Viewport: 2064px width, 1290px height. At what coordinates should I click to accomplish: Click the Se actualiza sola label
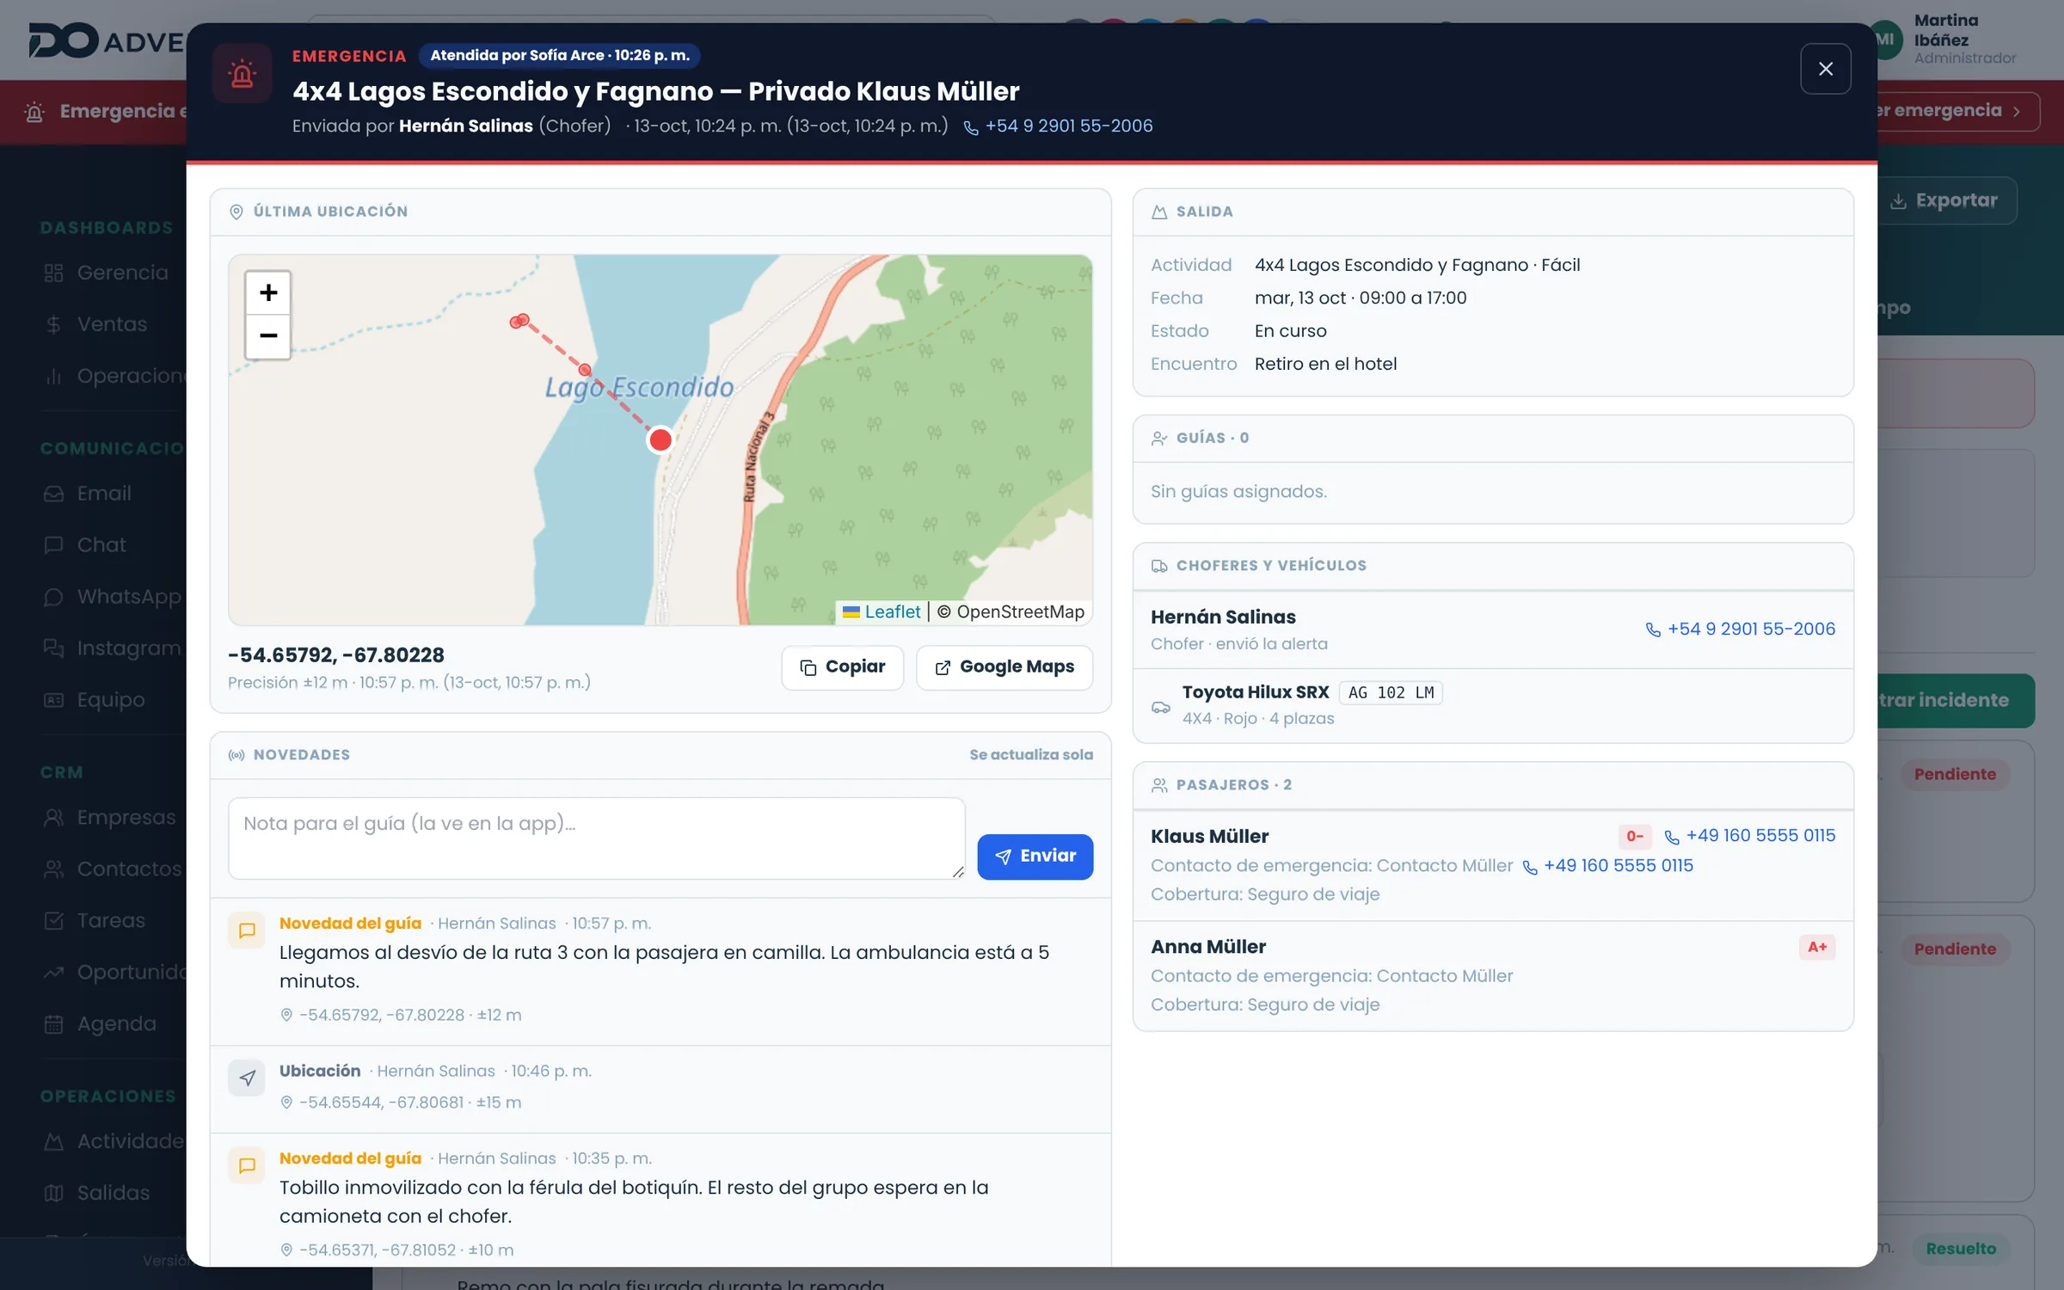click(1031, 755)
